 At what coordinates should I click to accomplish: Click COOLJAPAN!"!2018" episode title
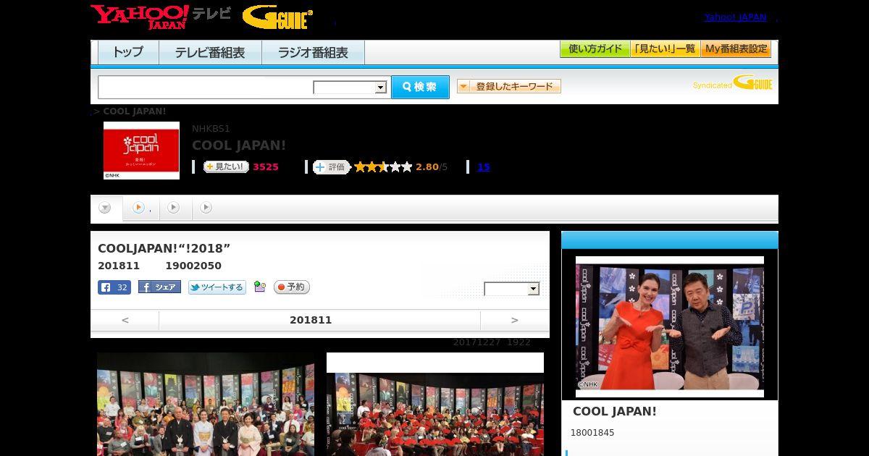pos(164,248)
